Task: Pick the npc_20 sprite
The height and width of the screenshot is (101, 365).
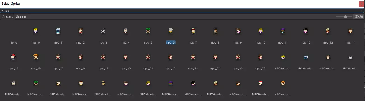Action: (x=125, y=57)
